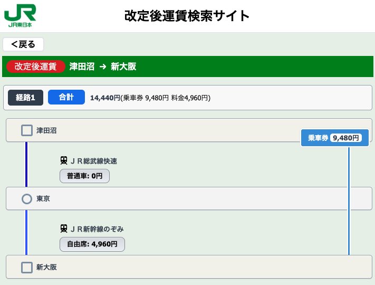Click the JR総武線快速 line name

94,161
